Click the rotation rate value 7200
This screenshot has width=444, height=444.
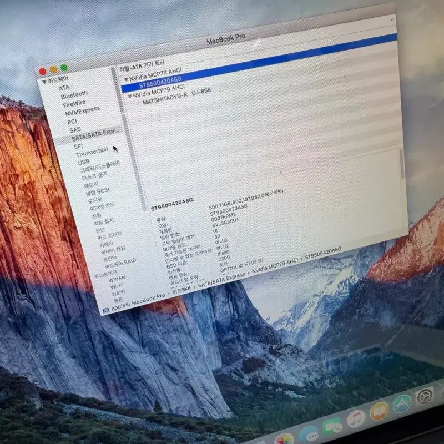[224, 258]
